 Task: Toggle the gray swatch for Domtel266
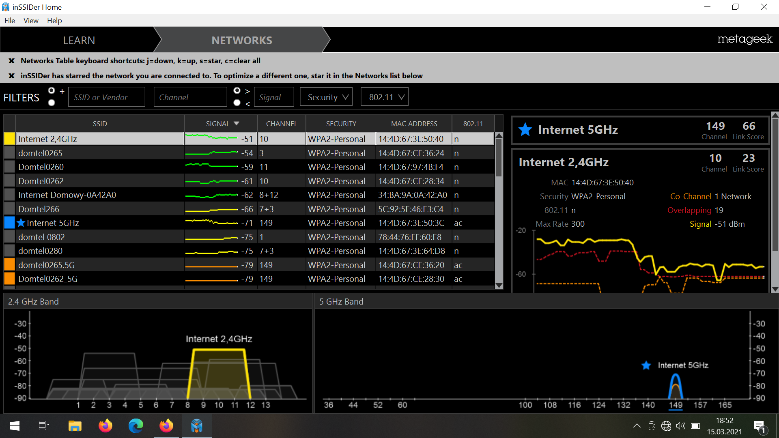click(9, 209)
